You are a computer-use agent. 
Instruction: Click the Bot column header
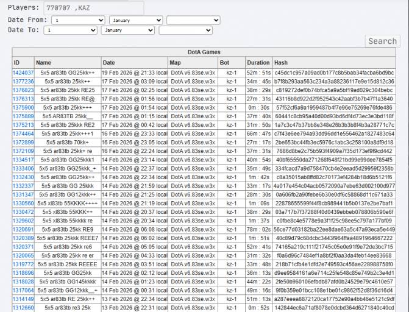232,63
